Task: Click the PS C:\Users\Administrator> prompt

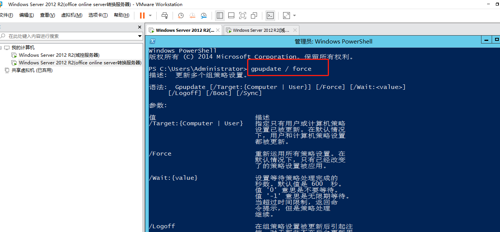Action: (x=198, y=69)
